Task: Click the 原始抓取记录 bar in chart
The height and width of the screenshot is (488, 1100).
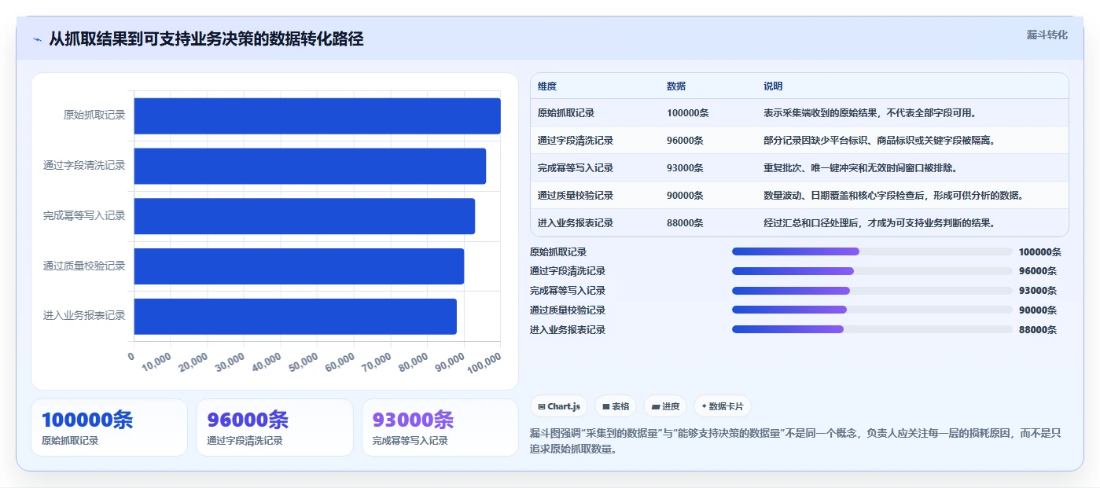Action: coord(317,116)
